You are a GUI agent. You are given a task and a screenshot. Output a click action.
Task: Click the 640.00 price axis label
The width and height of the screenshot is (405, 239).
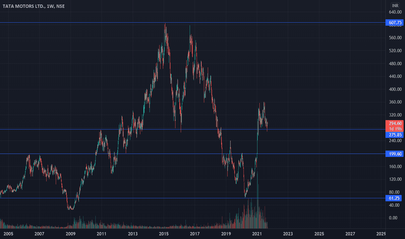point(395,12)
